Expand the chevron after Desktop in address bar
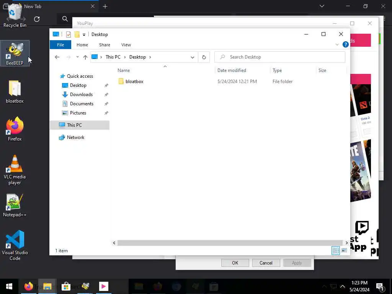This screenshot has height=294, width=392. tap(150, 57)
